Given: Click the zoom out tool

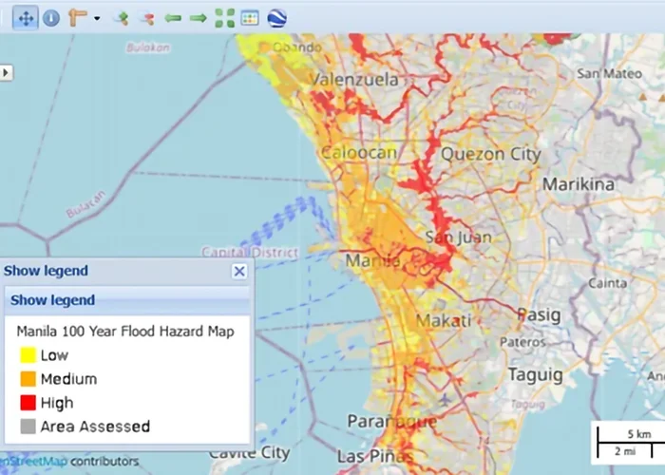Looking at the screenshot, I should [145, 17].
